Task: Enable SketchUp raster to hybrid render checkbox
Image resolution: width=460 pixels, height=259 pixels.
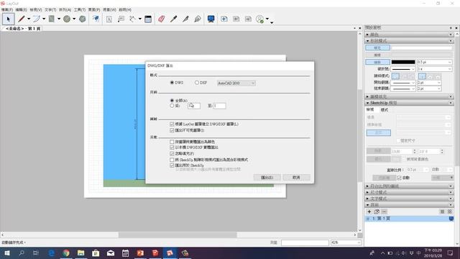Action: tap(172, 160)
